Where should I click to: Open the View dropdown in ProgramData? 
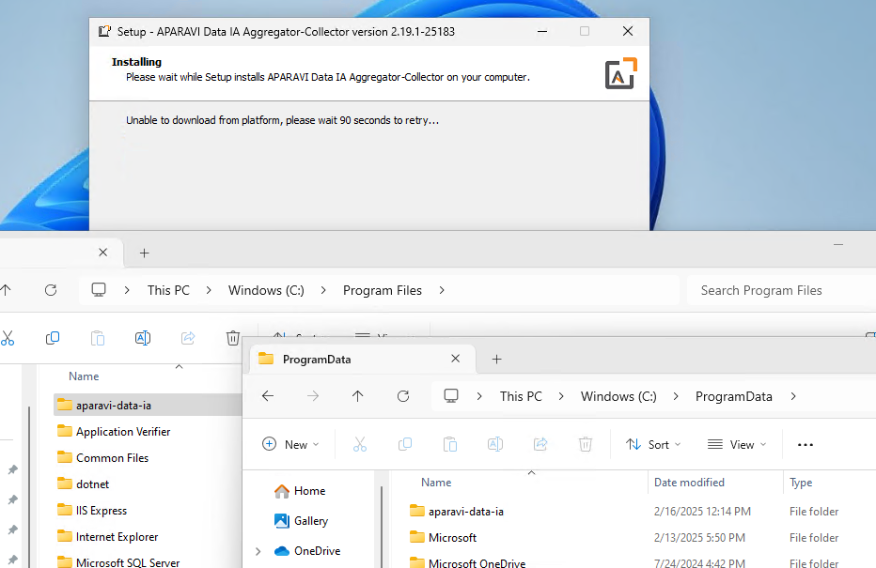coord(737,444)
